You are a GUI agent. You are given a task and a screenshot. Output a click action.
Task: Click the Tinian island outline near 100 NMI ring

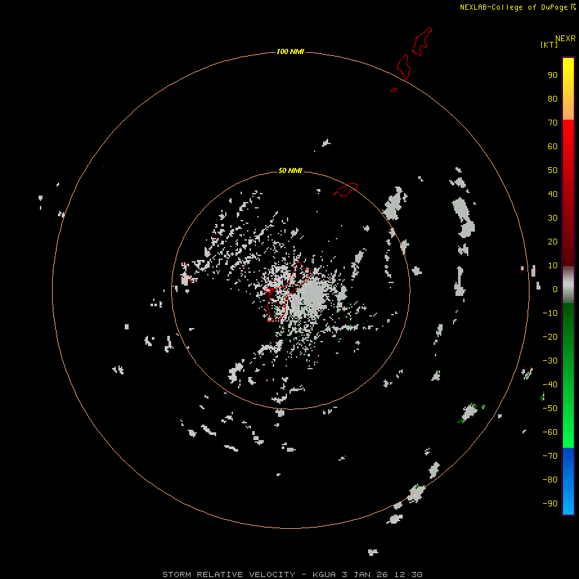(403, 67)
